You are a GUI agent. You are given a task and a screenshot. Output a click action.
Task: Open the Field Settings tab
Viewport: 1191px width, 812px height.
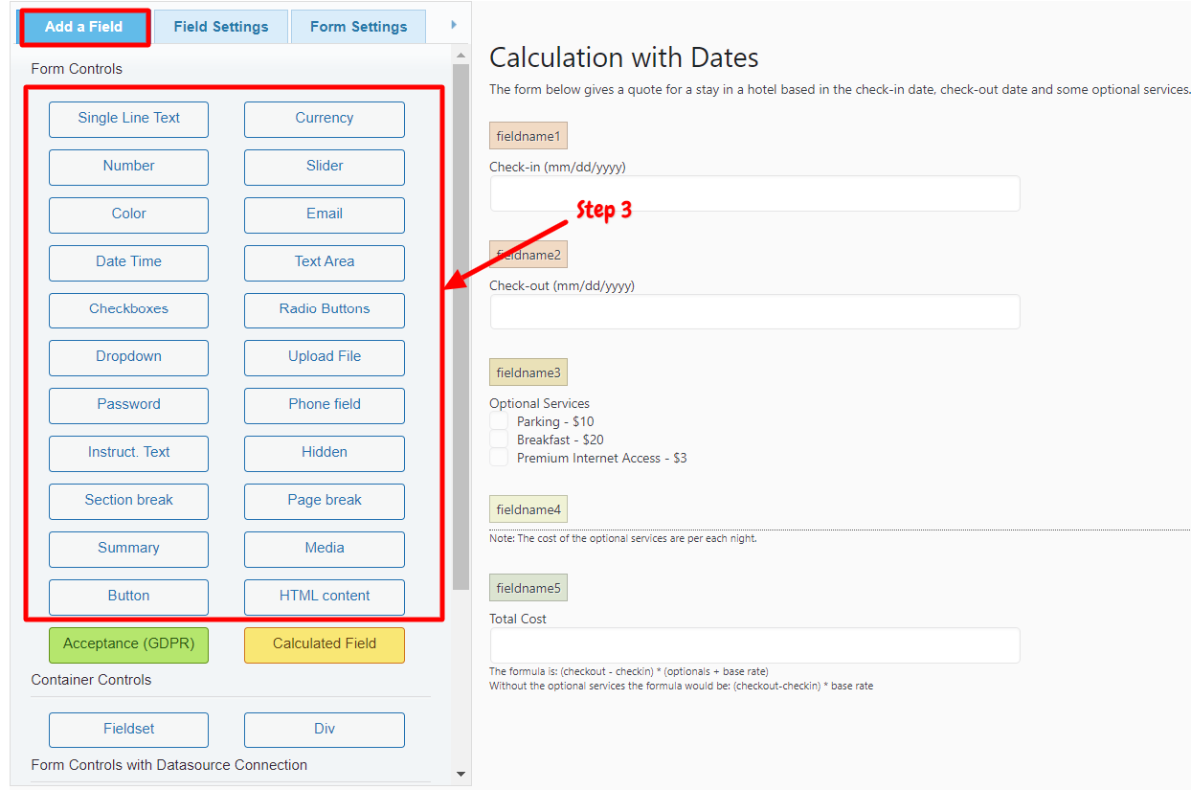[x=221, y=27]
